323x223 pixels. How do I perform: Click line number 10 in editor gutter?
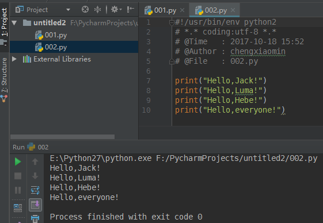tap(146, 110)
